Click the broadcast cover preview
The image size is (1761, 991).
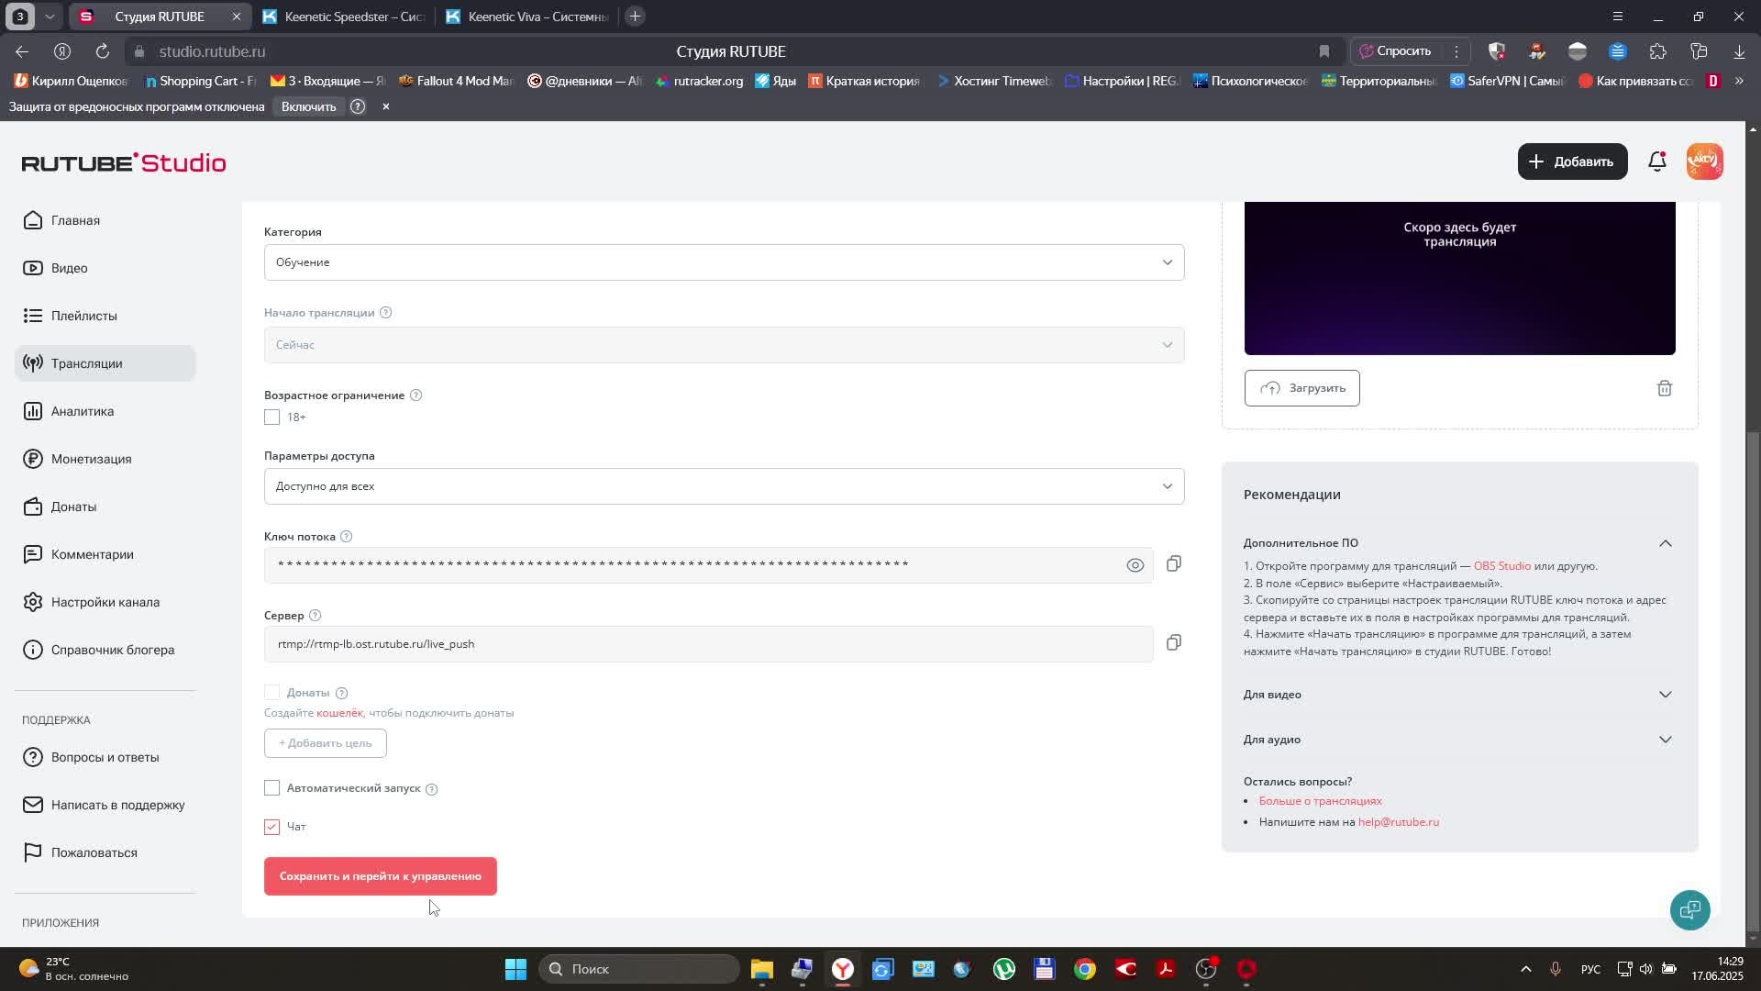click(x=1459, y=278)
